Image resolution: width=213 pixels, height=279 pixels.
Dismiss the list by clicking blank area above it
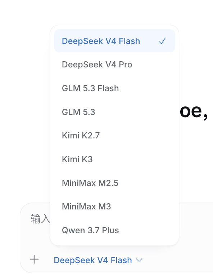(114, 13)
